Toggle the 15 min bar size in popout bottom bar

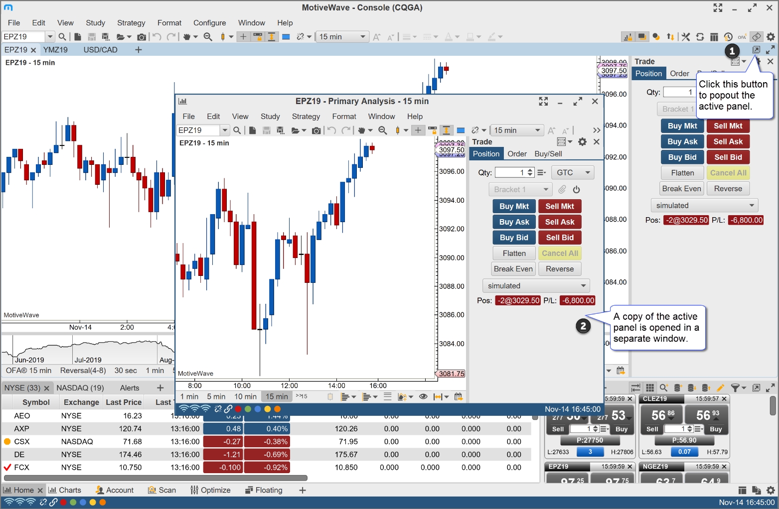coord(277,397)
